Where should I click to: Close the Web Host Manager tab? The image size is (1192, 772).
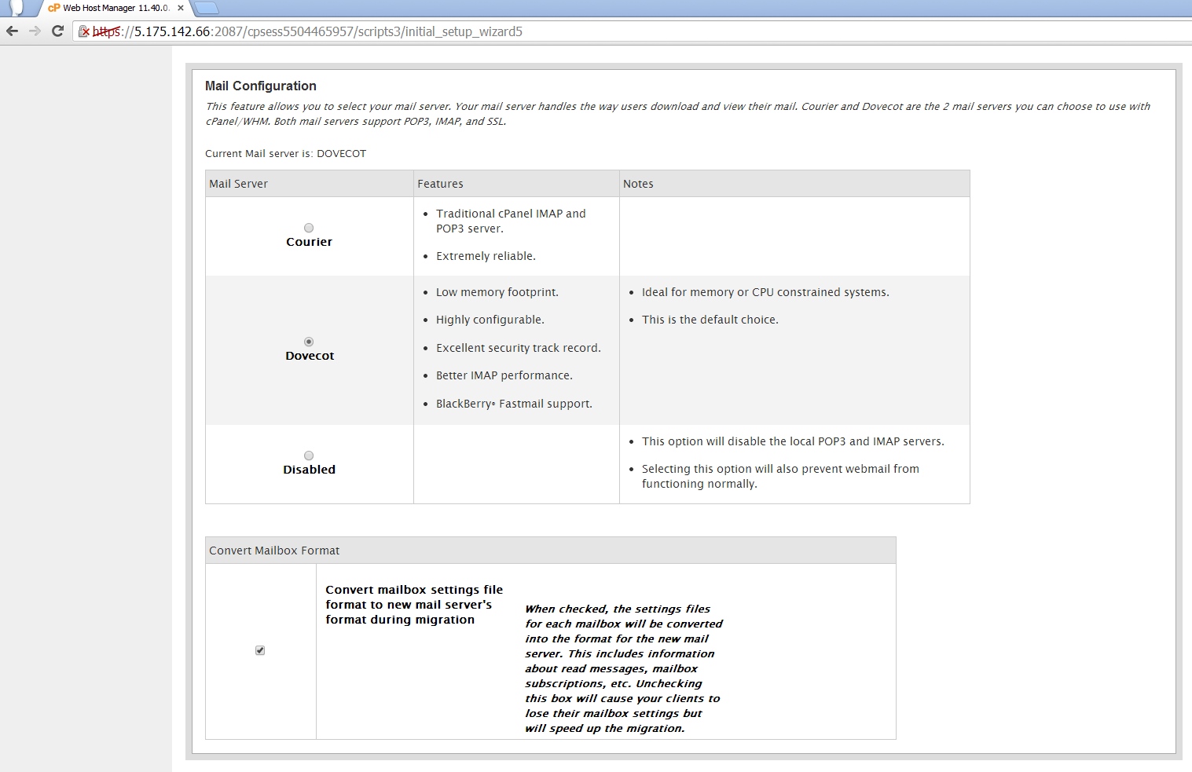coord(181,8)
